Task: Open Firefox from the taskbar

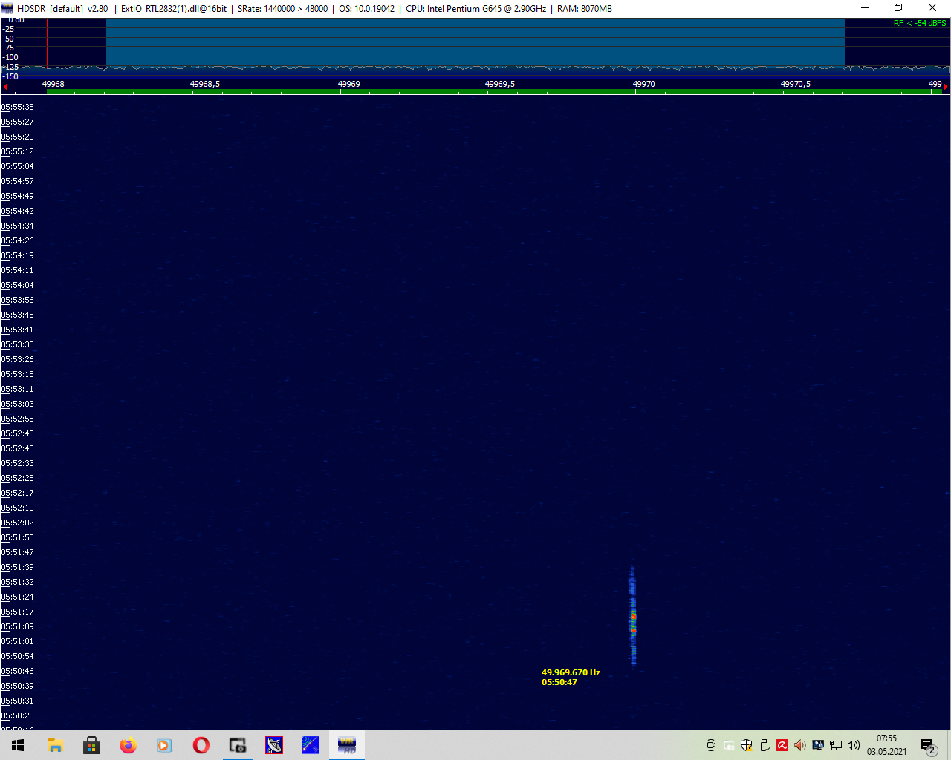Action: point(128,745)
